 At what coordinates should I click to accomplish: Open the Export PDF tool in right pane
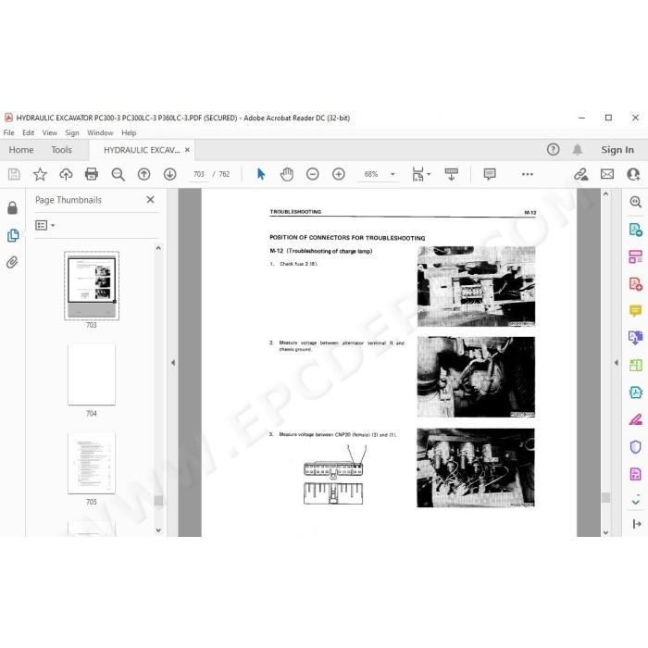pos(636,230)
